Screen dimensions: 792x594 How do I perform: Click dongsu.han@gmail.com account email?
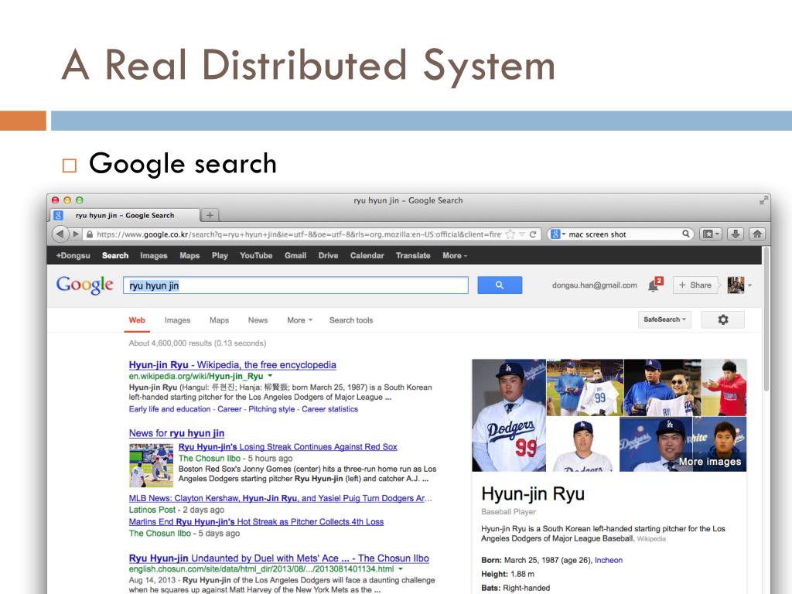coord(595,285)
